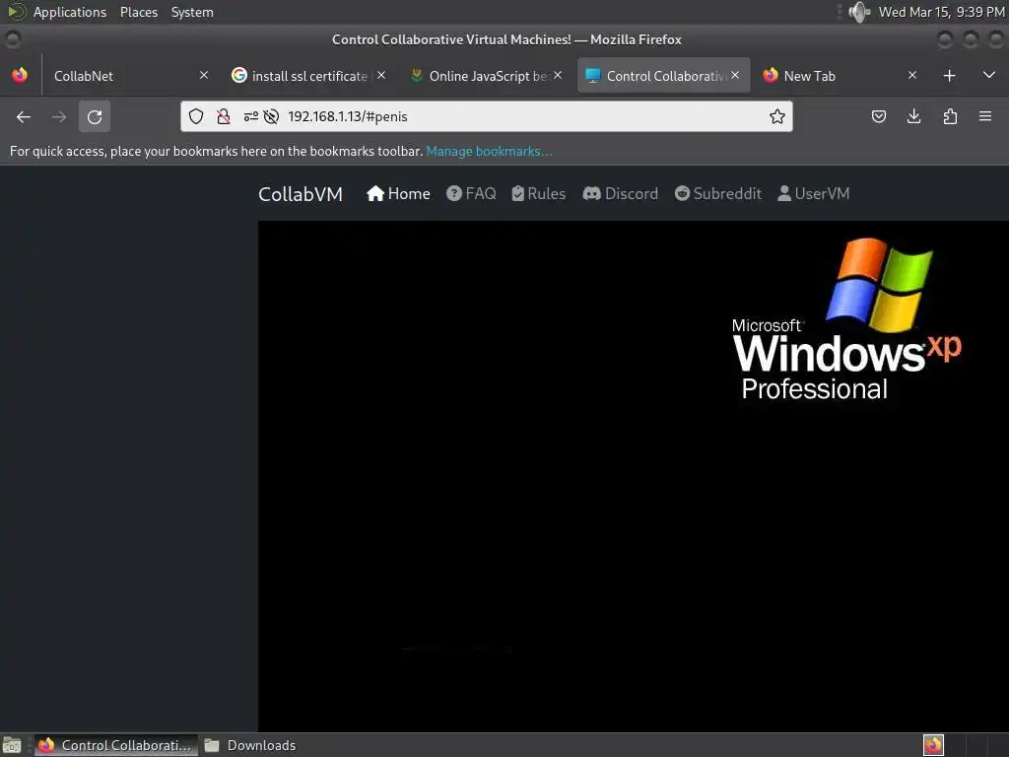Reload the page with the refresh button
Image resolution: width=1009 pixels, height=757 pixels.
coord(95,116)
